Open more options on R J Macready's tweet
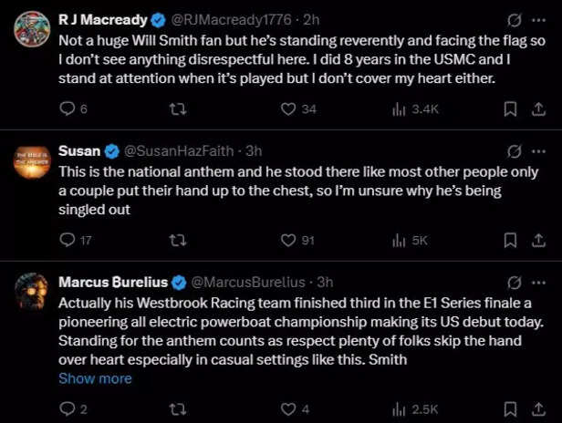562x423 pixels. pyautogui.click(x=543, y=18)
